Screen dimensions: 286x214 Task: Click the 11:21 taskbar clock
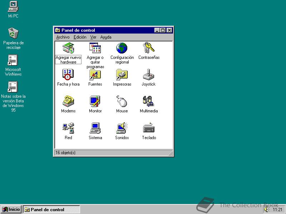pyautogui.click(x=277, y=210)
